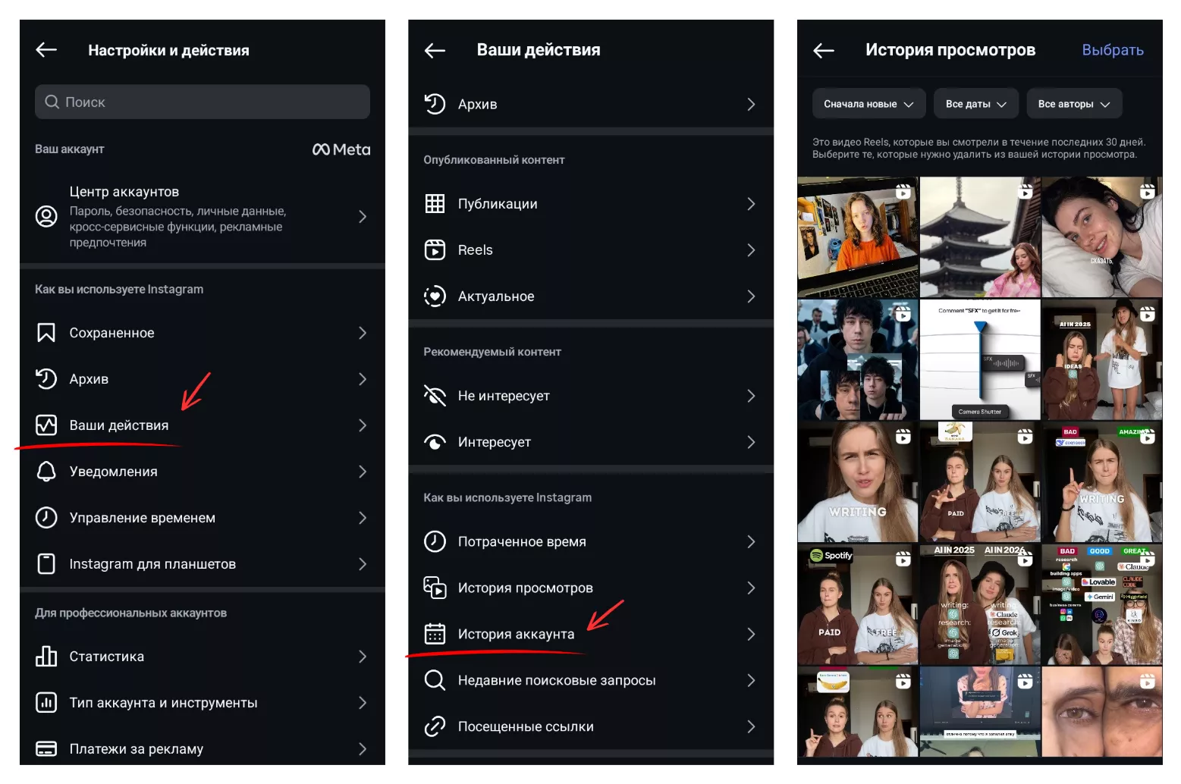Open Управление временем via clock icon
The image size is (1181, 784).
pyautogui.click(x=46, y=518)
